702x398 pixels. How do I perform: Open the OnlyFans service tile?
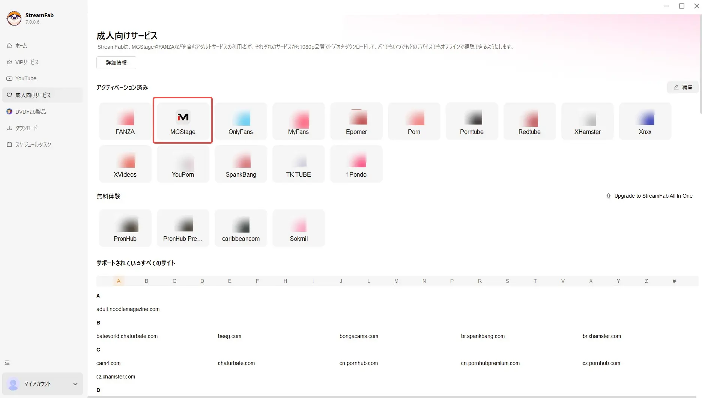241,121
